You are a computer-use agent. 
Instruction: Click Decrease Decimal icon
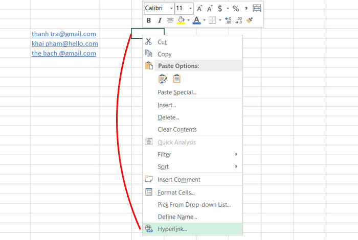coord(239,20)
